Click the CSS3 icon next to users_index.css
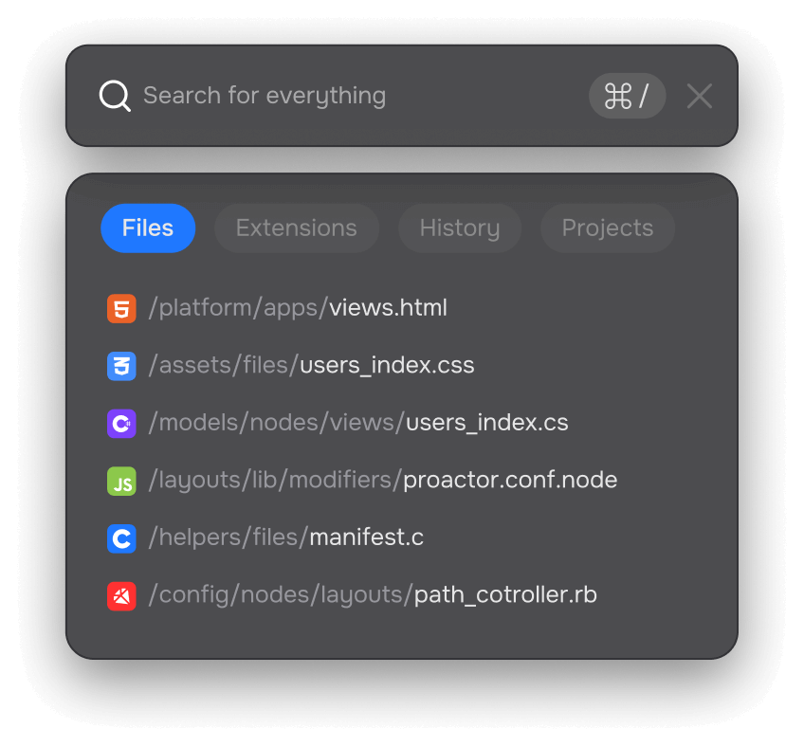Image resolution: width=804 pixels, height=747 pixels. point(121,366)
